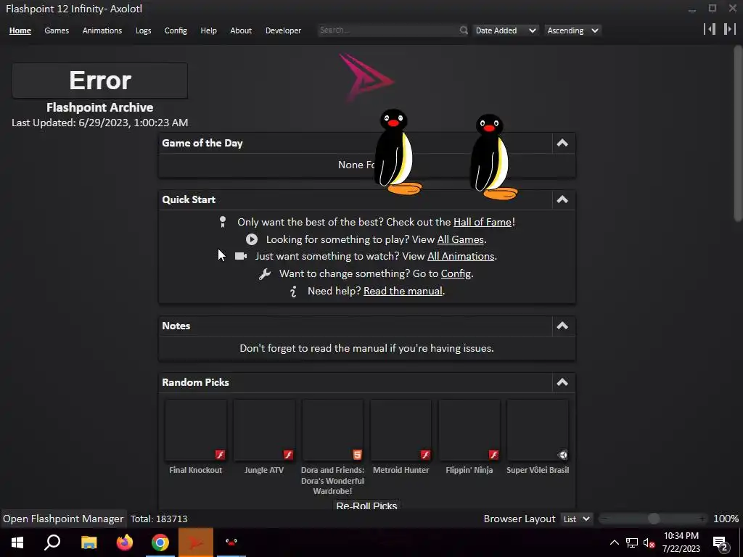Open the Windows Start menu

pyautogui.click(x=17, y=542)
